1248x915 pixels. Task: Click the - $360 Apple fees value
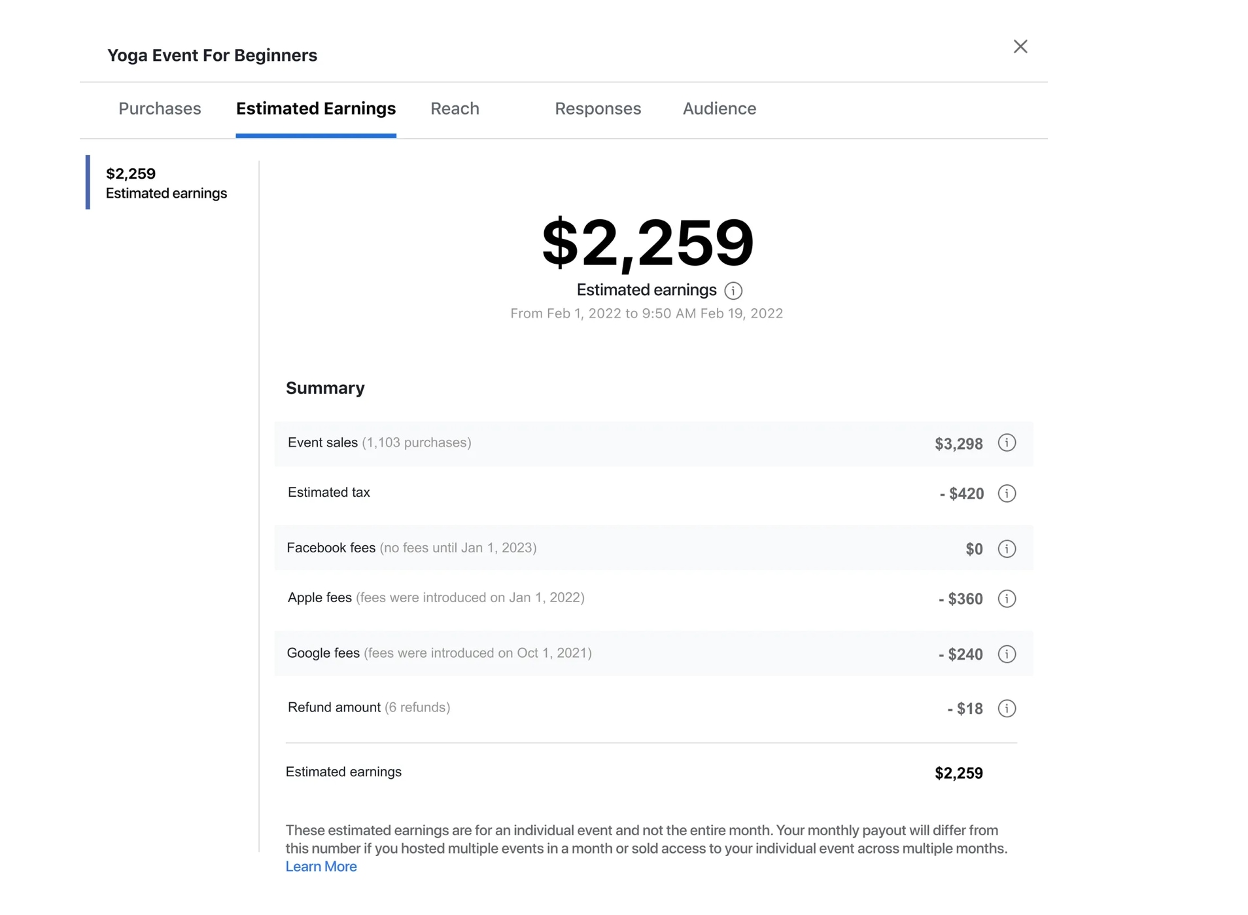pyautogui.click(x=960, y=599)
